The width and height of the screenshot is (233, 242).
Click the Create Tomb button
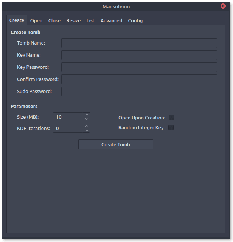116,144
